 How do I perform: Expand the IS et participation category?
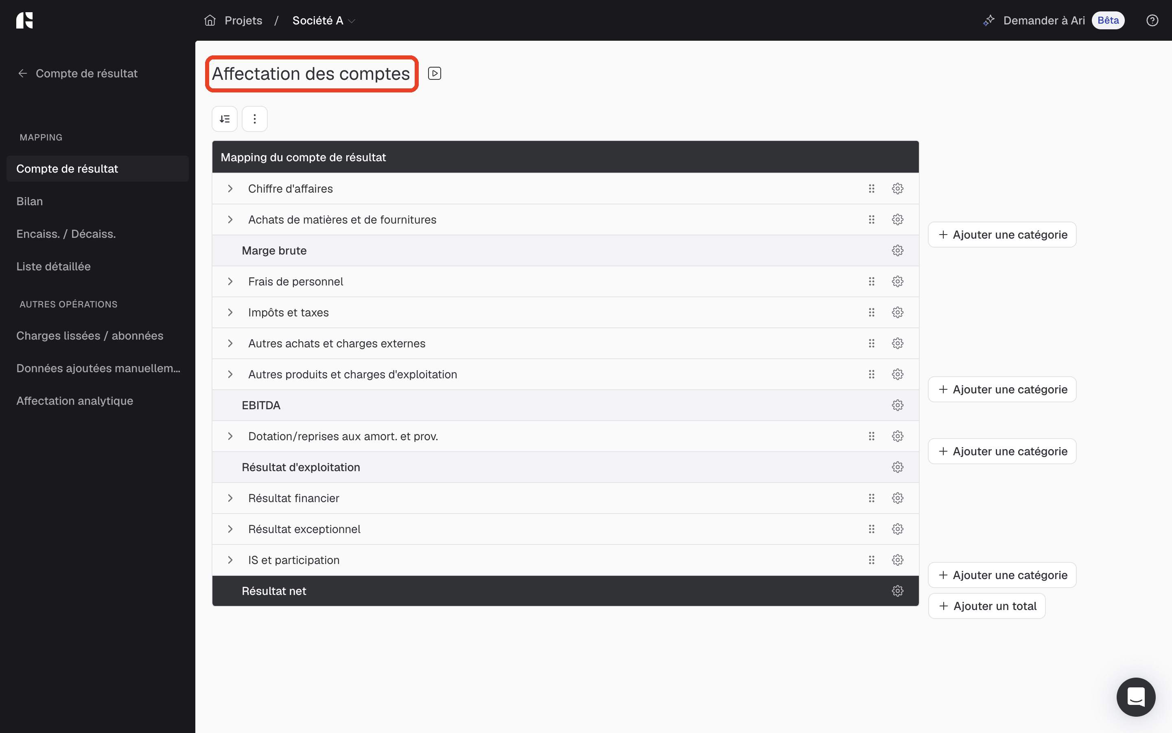click(230, 560)
